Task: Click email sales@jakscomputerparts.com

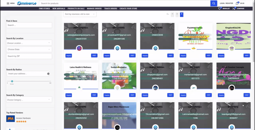Action: pyautogui.click(x=81, y=35)
